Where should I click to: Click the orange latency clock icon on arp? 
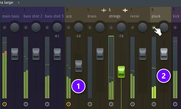coord(69,104)
